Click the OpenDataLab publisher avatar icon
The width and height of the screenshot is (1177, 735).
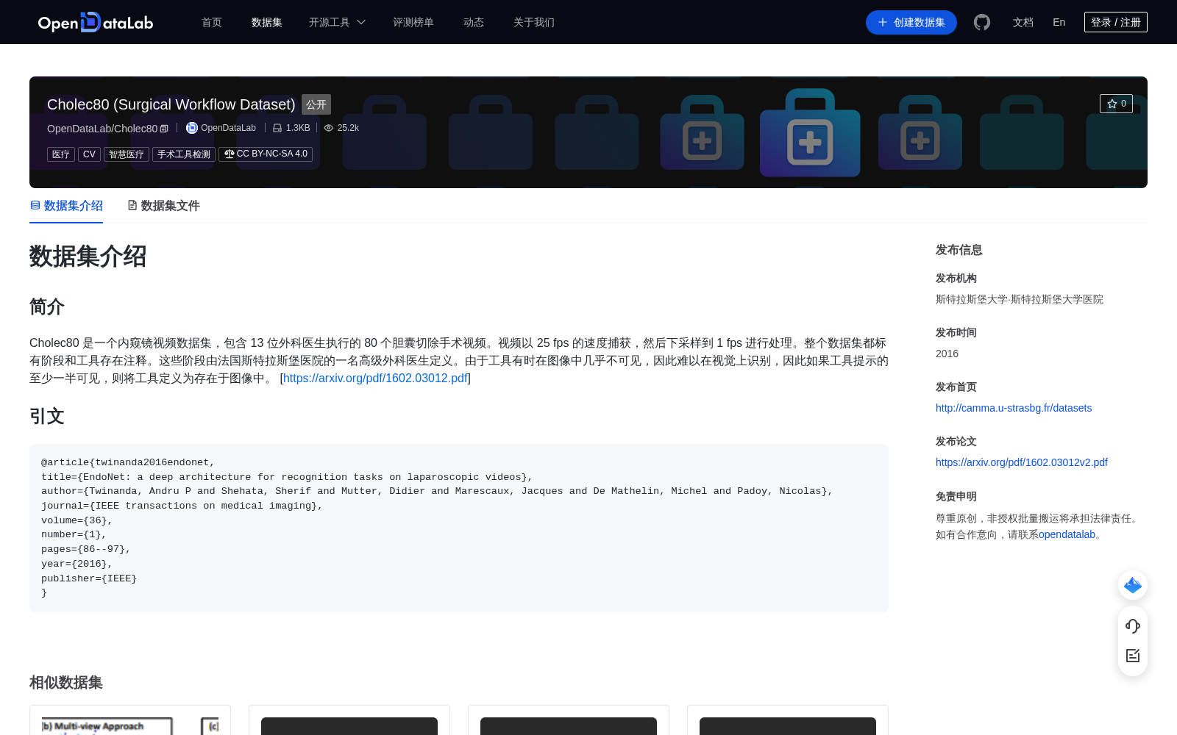tap(192, 128)
